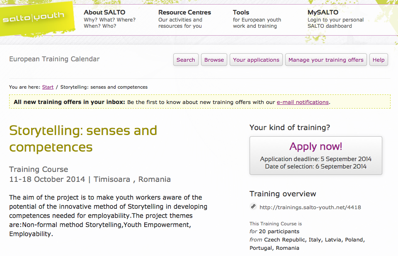This screenshot has width=398, height=256.
Task: Open the e-mail notifications link
Action: [x=303, y=102]
